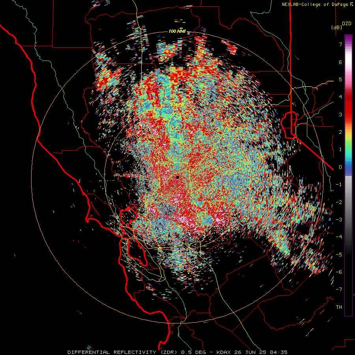Click the 3 value on the legend
The height and width of the screenshot is (355, 355).
pyautogui.click(x=340, y=114)
